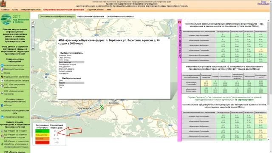
Task: Switch to Радиационная обстановка tab
Action: 91,17
